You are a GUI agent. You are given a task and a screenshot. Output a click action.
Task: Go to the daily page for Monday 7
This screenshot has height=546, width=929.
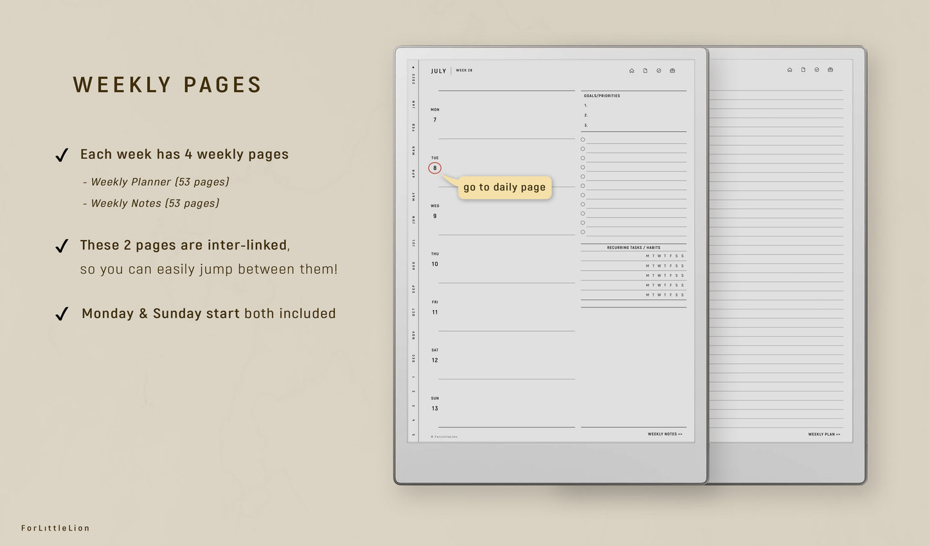[x=435, y=120]
